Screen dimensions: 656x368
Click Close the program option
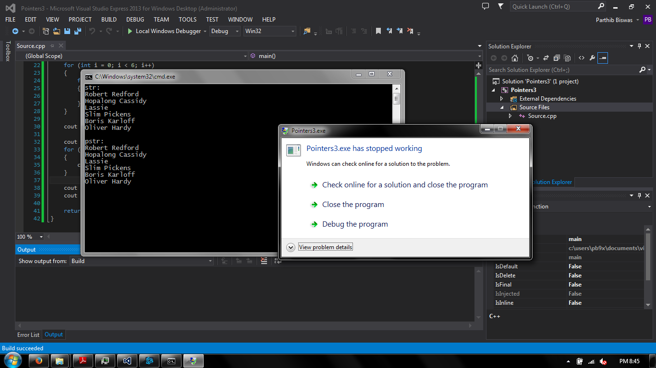point(353,205)
